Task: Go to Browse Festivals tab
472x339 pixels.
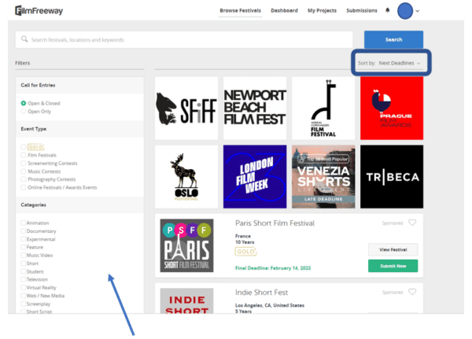Action: [x=240, y=10]
